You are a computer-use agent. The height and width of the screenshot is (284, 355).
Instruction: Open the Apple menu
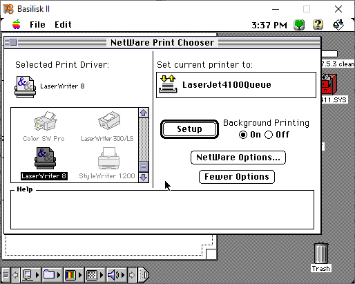[x=17, y=24]
